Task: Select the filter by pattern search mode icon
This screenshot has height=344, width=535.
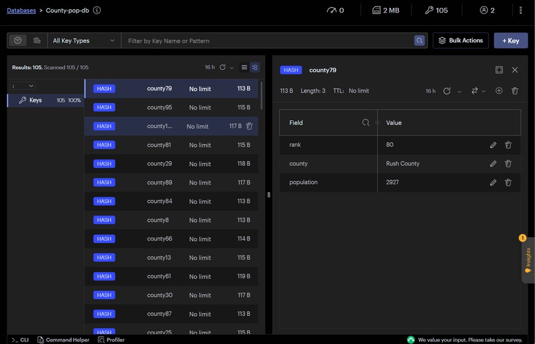Action: (x=18, y=41)
